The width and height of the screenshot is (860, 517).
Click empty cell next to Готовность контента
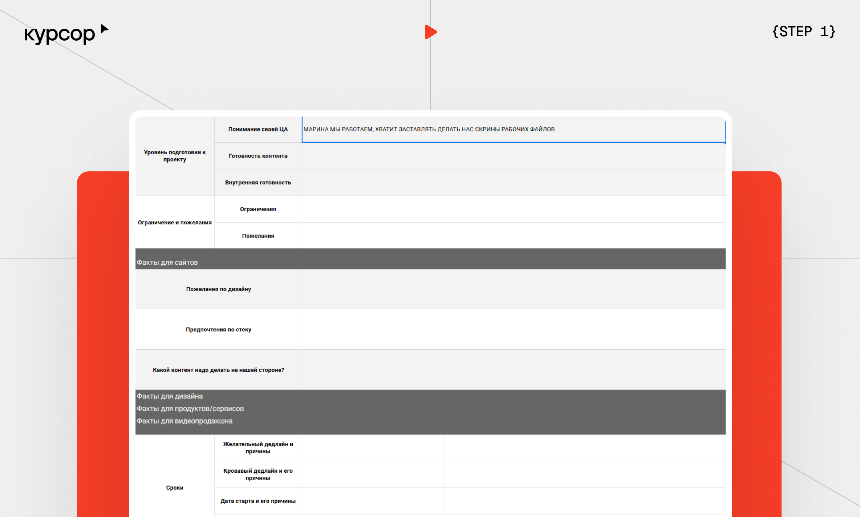click(513, 156)
